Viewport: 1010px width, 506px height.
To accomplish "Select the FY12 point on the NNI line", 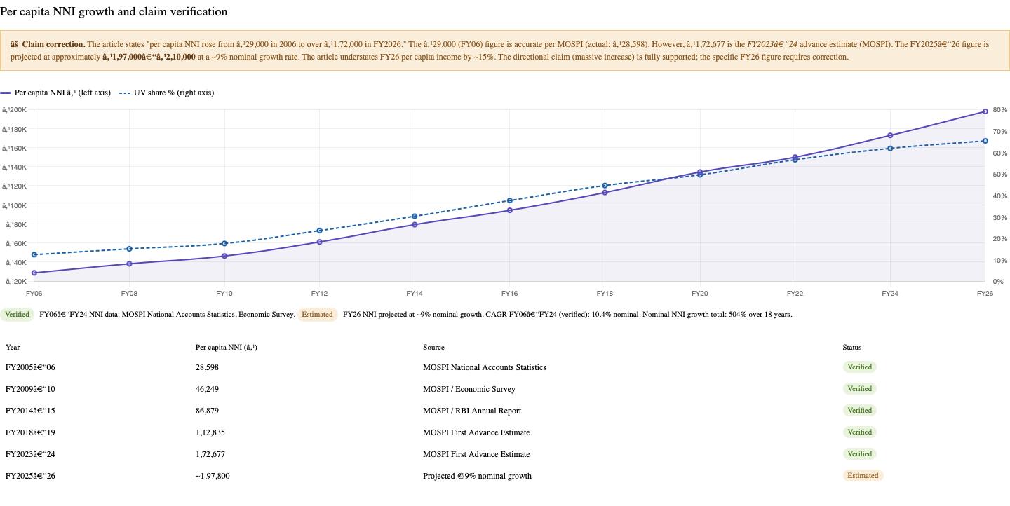I will pos(319,242).
